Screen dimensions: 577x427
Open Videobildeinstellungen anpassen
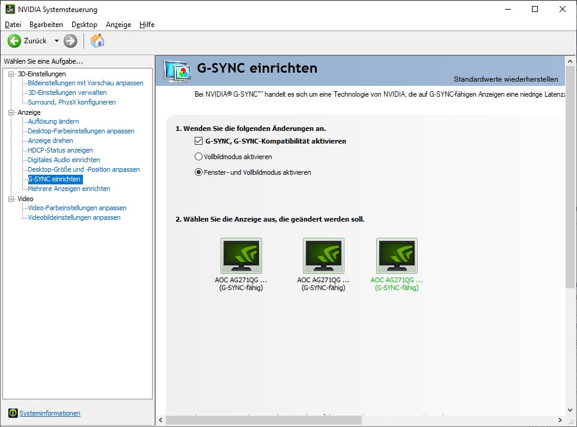point(74,217)
